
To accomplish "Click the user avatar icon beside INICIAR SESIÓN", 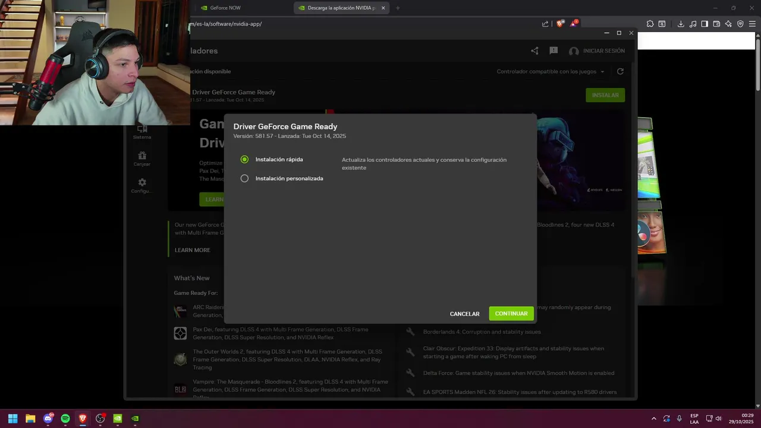I will [x=574, y=51].
